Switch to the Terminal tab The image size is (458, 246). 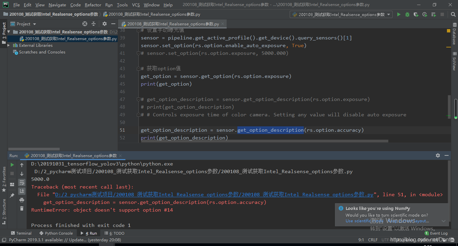(x=21, y=233)
